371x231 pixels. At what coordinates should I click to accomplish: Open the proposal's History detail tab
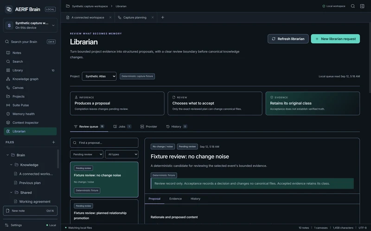click(x=195, y=199)
